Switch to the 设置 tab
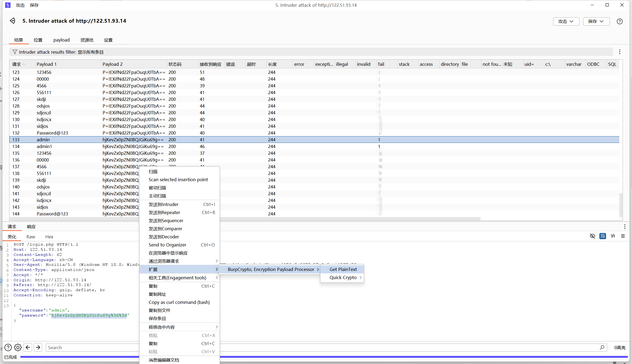This screenshot has height=364, width=632. click(x=108, y=40)
